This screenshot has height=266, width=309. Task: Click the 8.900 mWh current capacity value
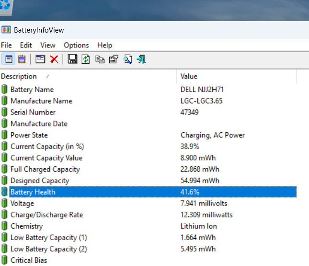click(198, 158)
